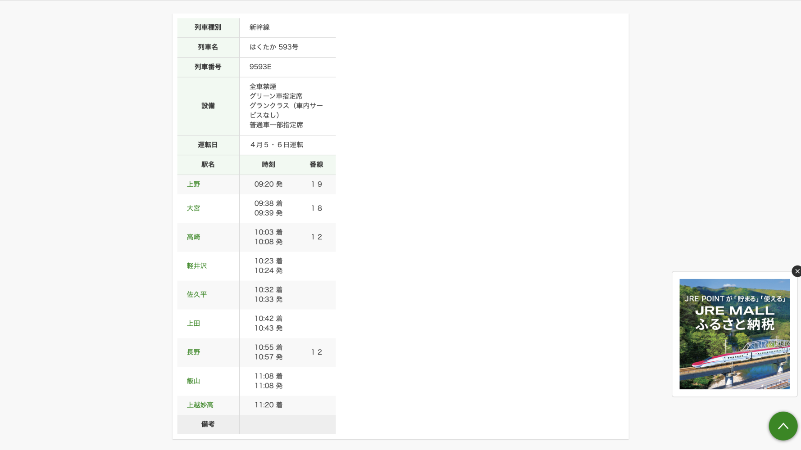Open the 長野 station link
801x450 pixels.
(x=193, y=352)
